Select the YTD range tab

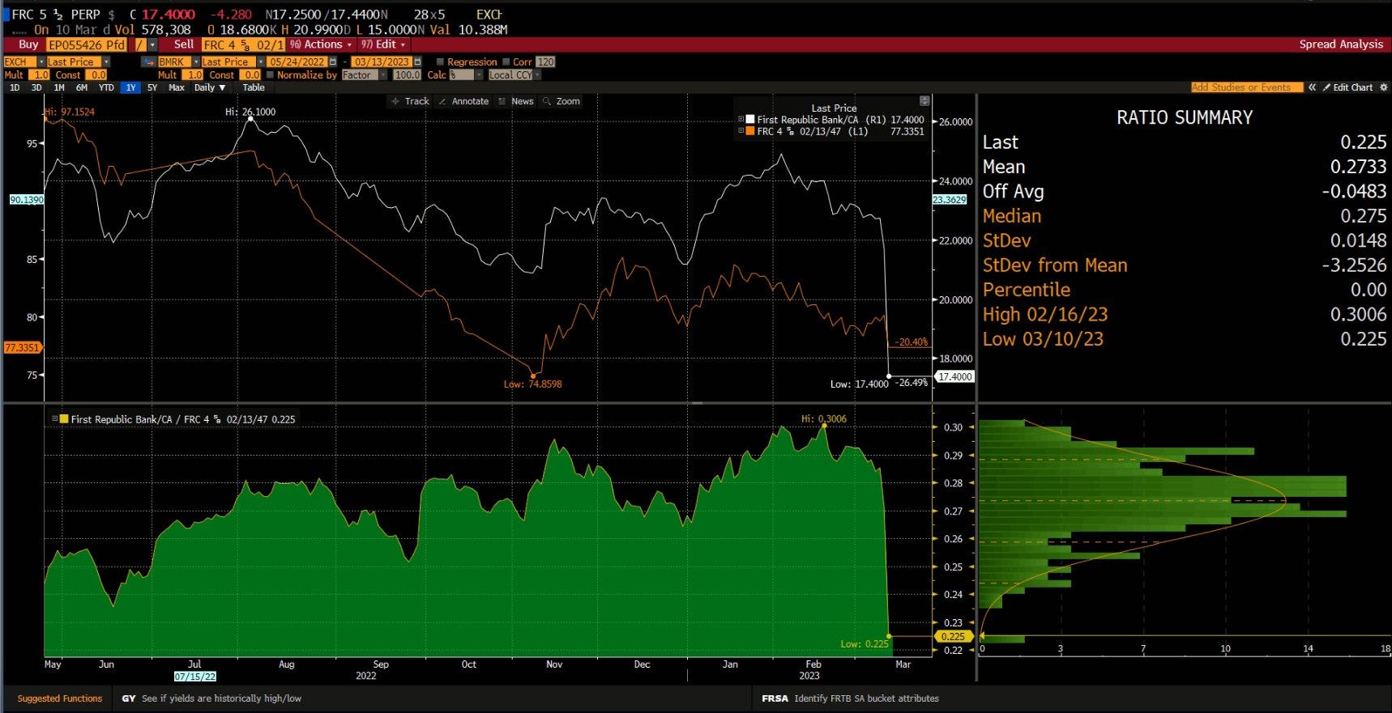tap(106, 87)
